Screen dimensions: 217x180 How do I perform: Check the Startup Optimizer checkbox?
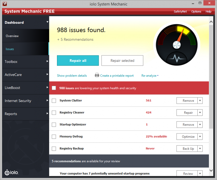54,125
